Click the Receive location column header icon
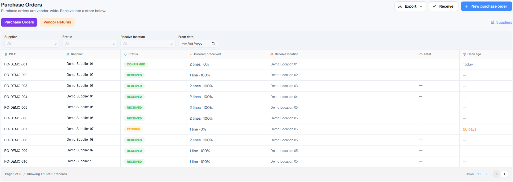513x182 pixels. 272,54
